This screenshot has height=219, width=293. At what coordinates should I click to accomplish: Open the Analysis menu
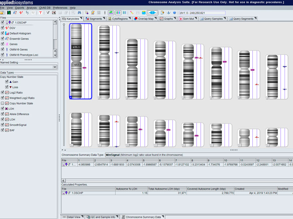(31, 8)
